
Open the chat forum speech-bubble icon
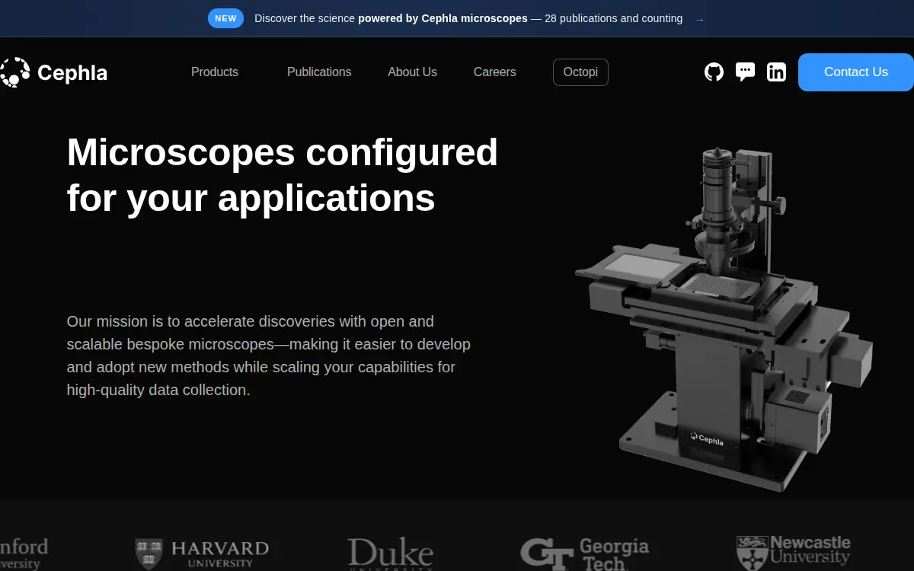(x=745, y=72)
